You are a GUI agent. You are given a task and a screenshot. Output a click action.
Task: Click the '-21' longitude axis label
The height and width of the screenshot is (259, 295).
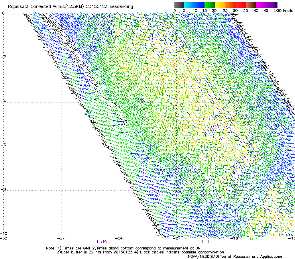[176, 238]
